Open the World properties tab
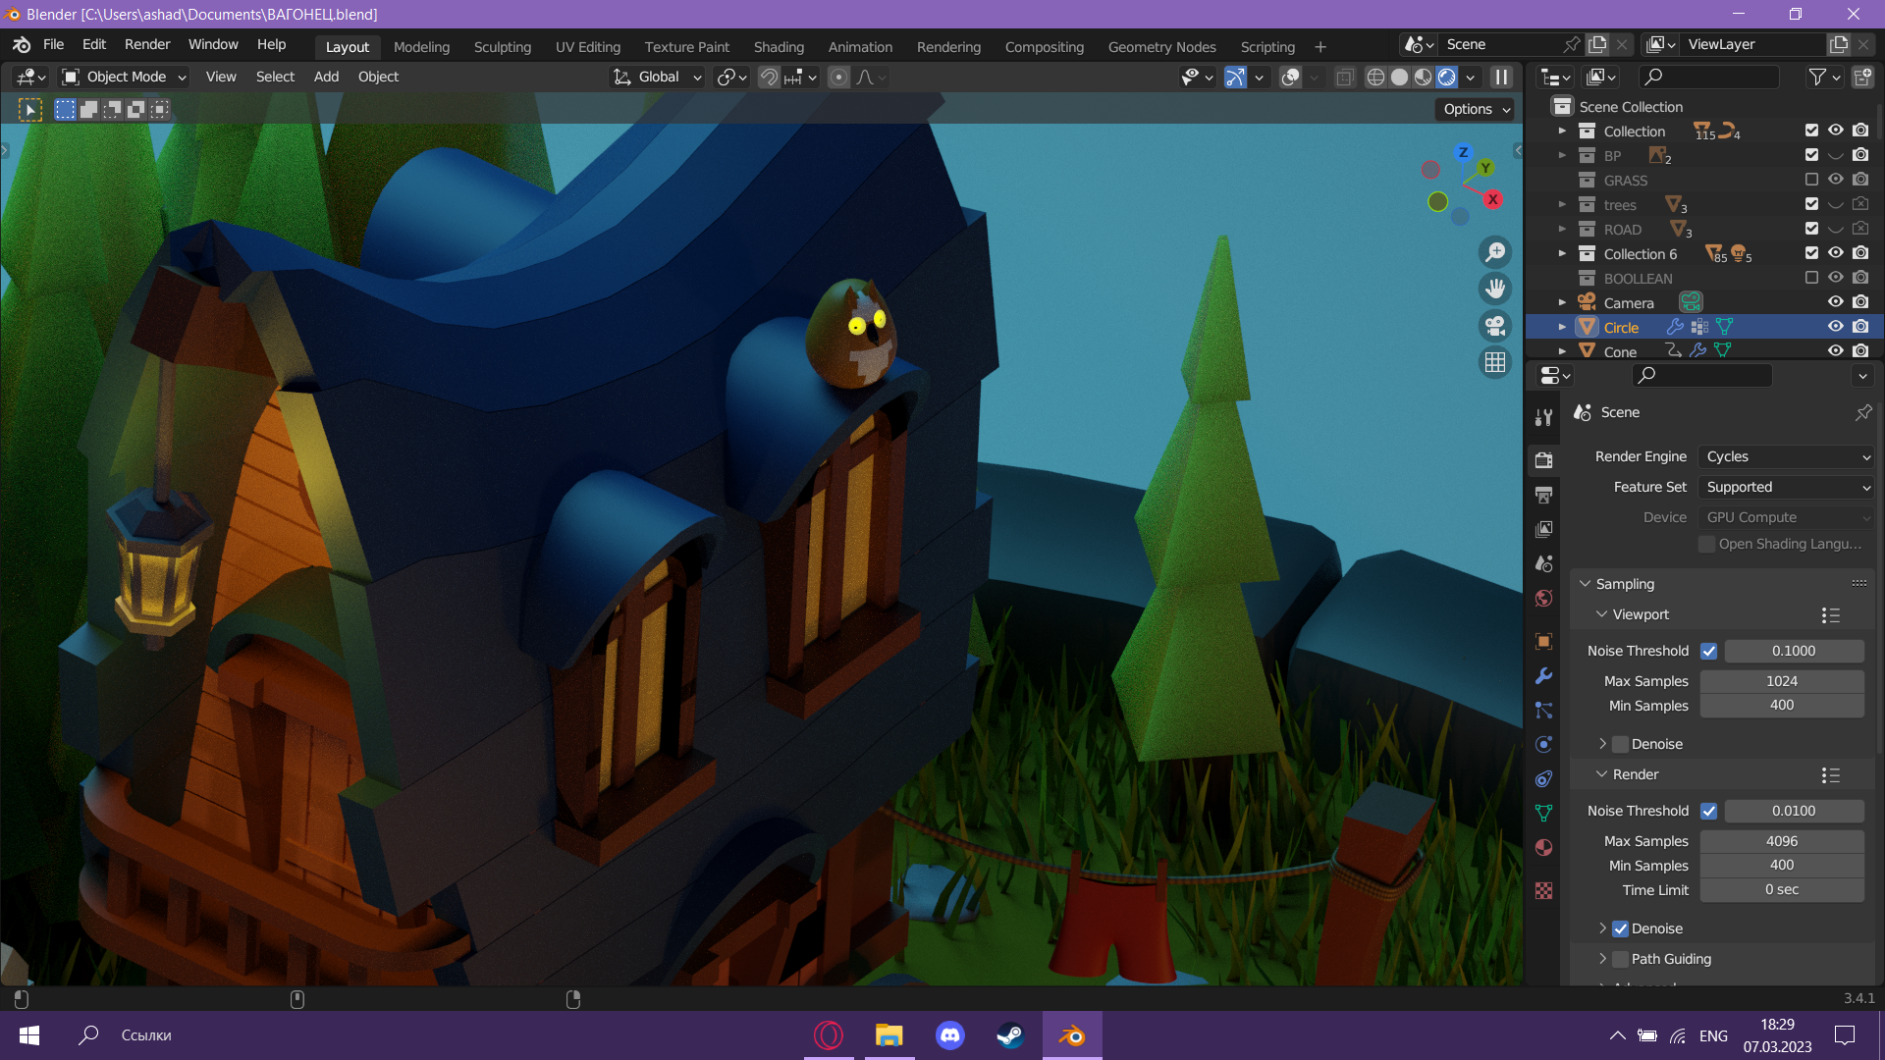 click(1543, 599)
